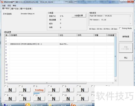Click the N status button for port 11

[39, 99]
